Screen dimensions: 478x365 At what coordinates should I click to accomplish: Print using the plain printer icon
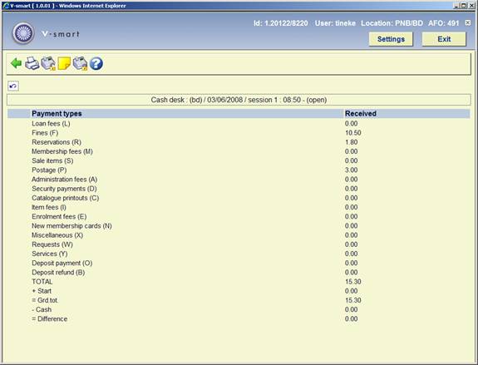tap(32, 63)
